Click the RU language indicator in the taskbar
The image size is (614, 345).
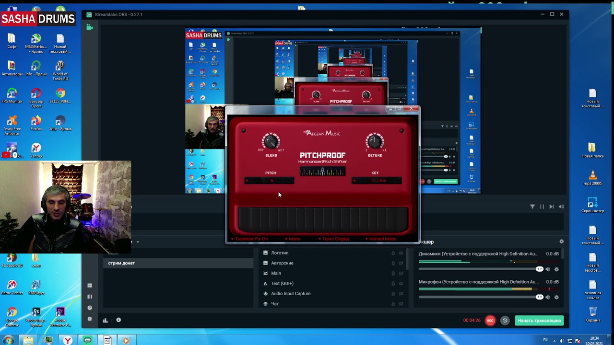[546, 340]
